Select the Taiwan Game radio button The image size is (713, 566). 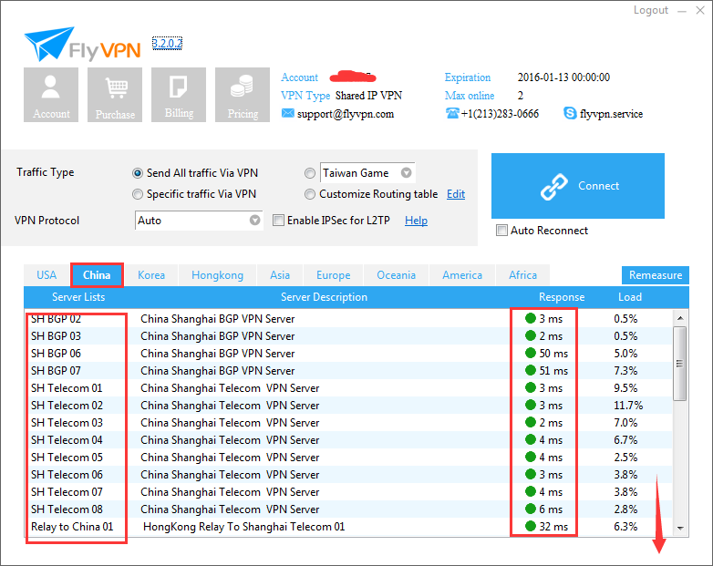coord(310,173)
